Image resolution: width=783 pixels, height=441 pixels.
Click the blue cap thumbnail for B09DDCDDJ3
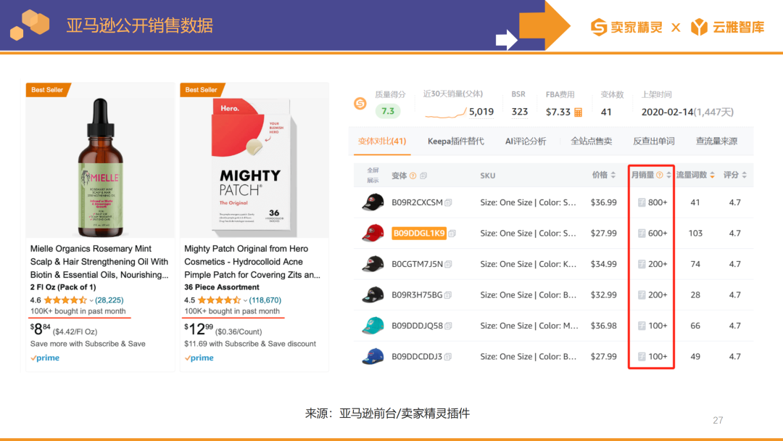373,357
